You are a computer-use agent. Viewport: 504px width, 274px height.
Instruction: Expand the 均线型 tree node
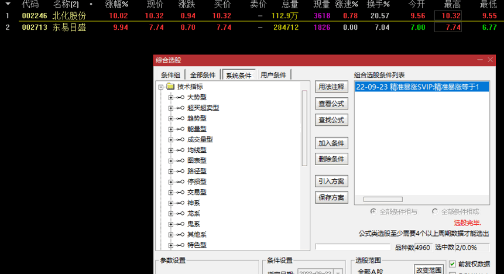(x=171, y=150)
